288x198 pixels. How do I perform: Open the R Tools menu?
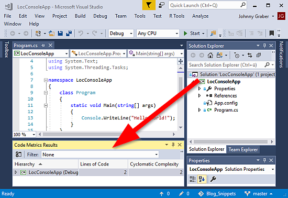pyautogui.click(x=176, y=16)
